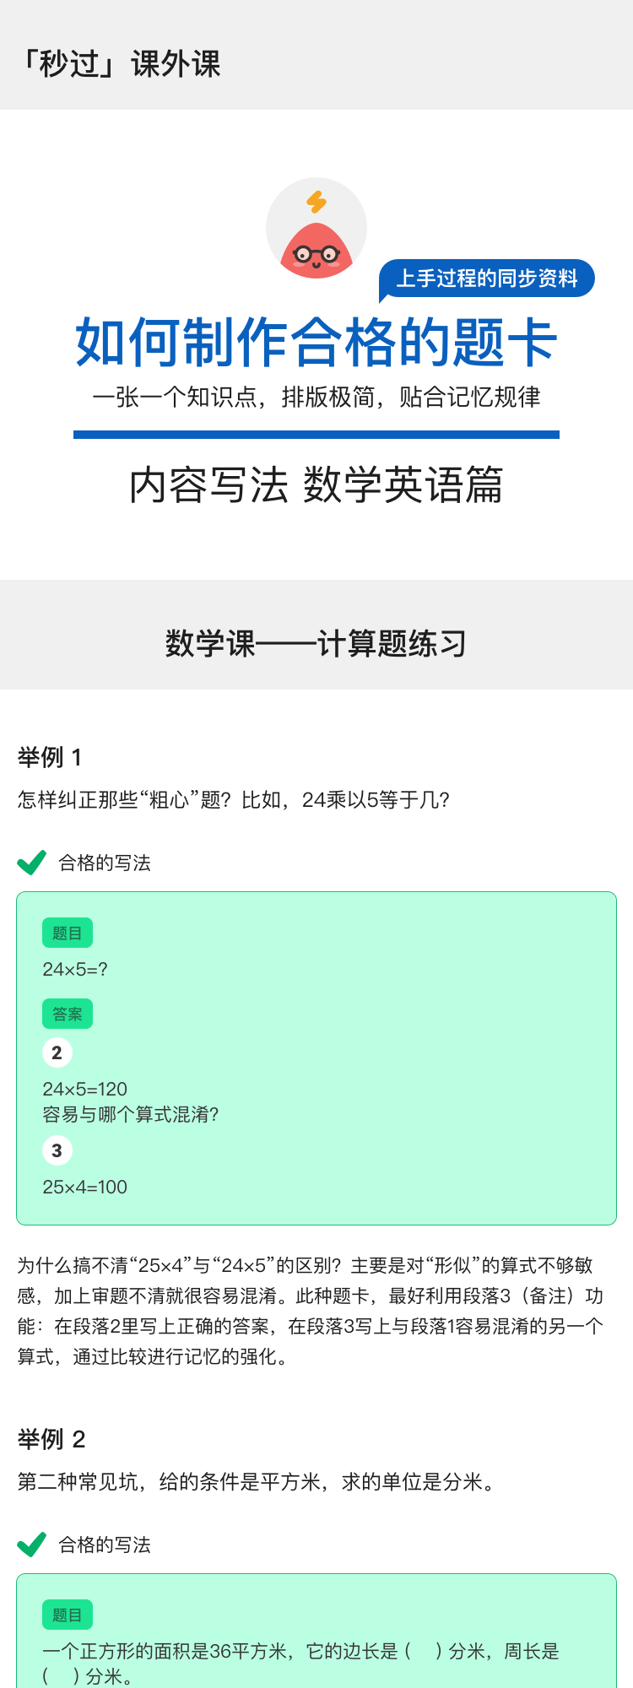Click the 题目 tag in the first card

(x=68, y=933)
